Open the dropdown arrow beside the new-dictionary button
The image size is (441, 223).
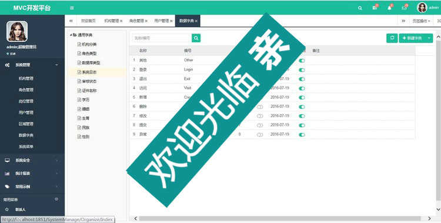click(429, 38)
